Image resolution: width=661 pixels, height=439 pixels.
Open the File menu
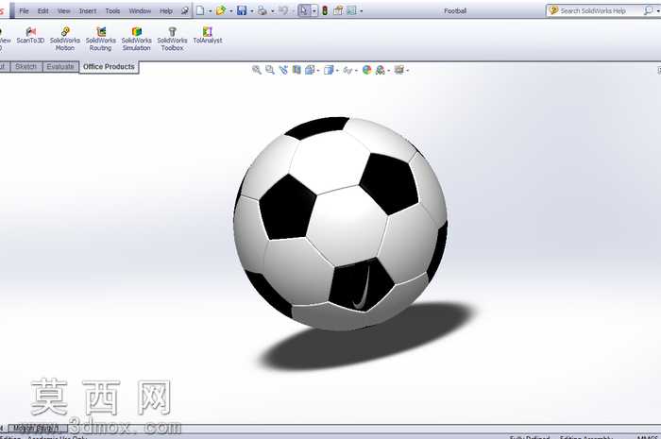pyautogui.click(x=24, y=11)
